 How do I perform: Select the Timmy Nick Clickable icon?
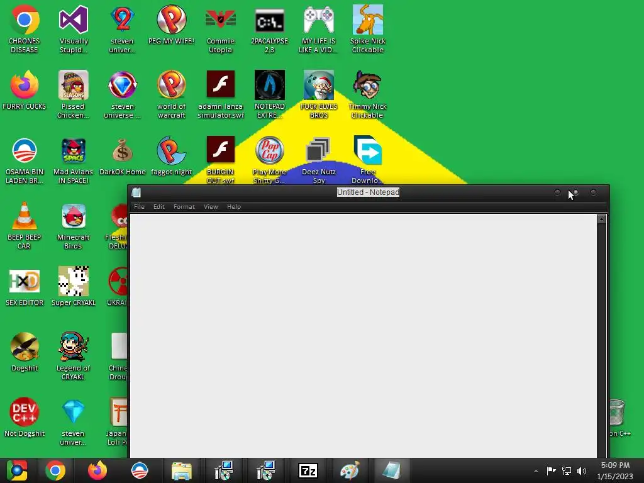coord(367,94)
